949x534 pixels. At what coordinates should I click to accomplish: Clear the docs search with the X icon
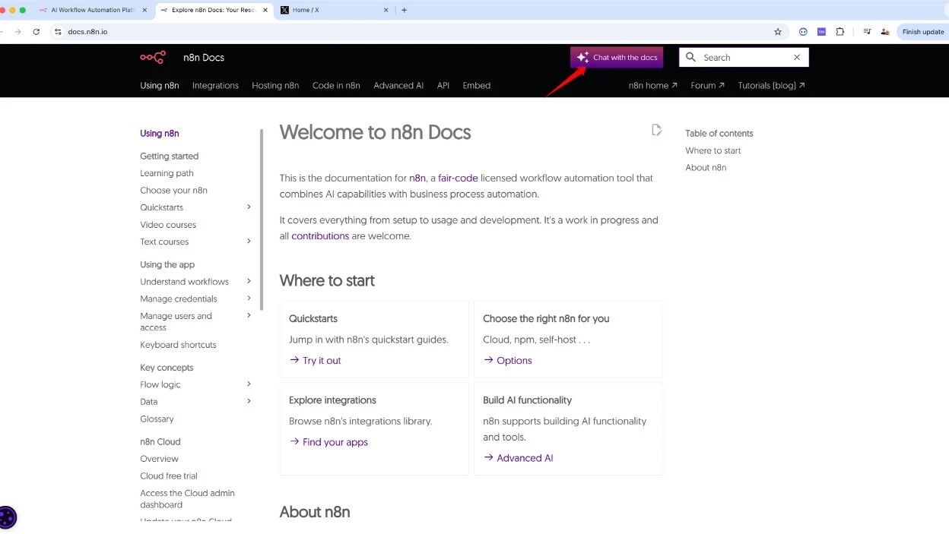797,58
